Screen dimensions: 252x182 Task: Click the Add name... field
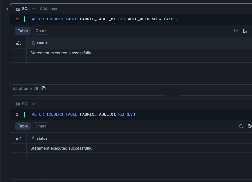click(x=51, y=9)
